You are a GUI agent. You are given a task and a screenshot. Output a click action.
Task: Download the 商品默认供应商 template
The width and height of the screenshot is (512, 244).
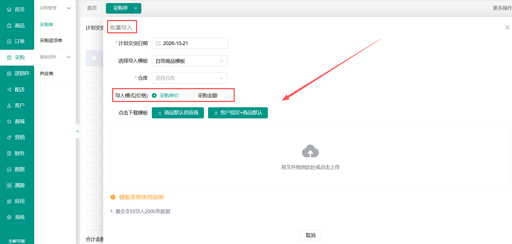(178, 113)
